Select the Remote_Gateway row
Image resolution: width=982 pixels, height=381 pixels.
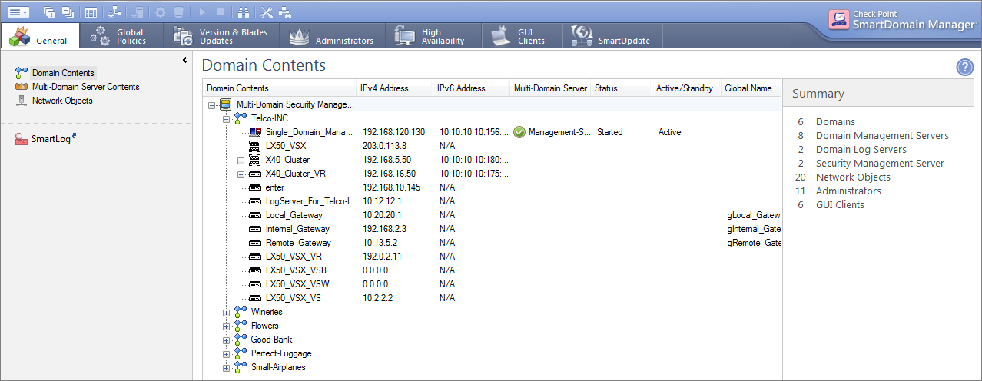(492, 243)
